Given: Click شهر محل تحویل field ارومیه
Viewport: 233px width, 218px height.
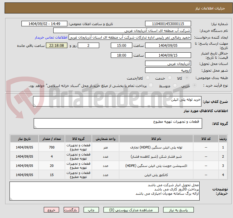Looking at the screenshot, I should [168, 70].
